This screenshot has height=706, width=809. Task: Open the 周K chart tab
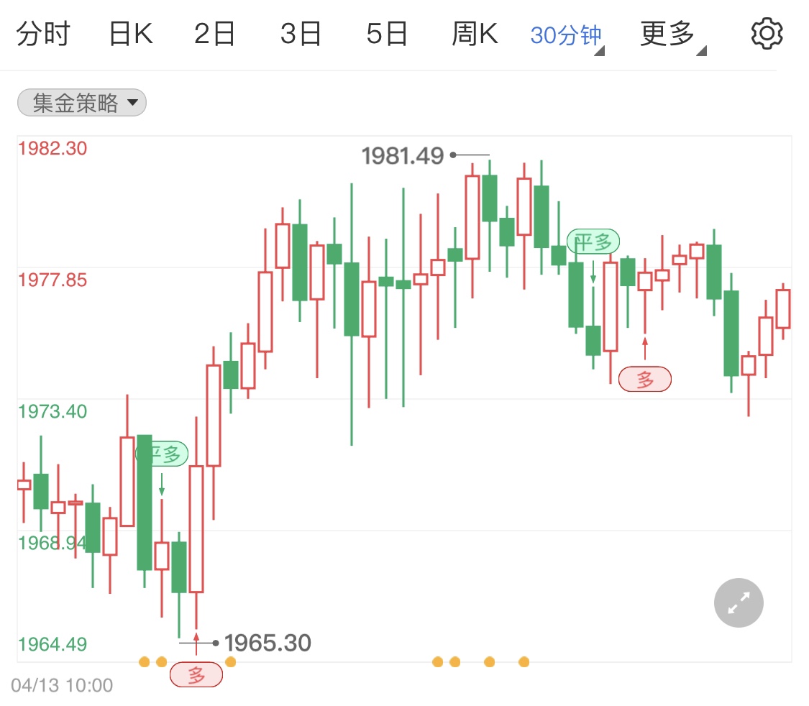475,34
